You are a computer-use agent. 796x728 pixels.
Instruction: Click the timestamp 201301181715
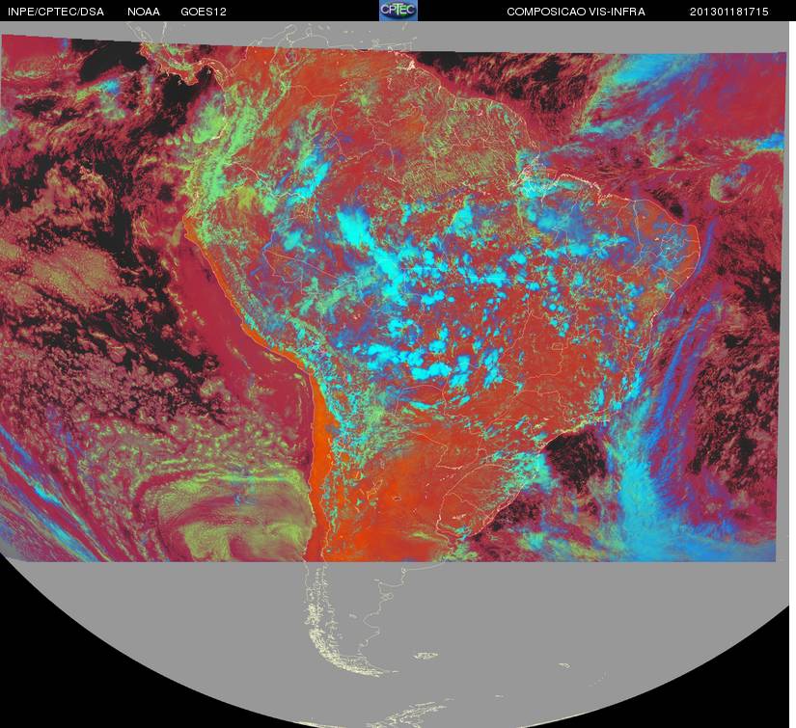click(x=729, y=12)
